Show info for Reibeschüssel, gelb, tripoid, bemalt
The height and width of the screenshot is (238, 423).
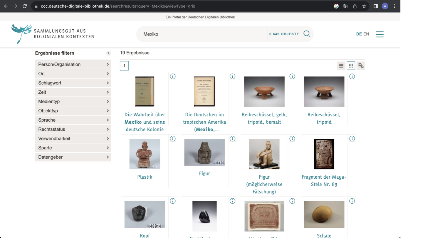292,76
